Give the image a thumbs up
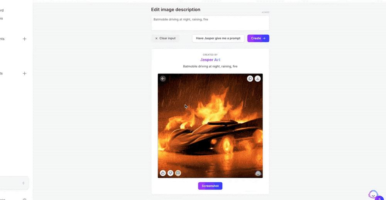This screenshot has width=386, height=200. [163, 173]
